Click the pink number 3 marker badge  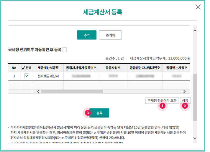pos(87,113)
